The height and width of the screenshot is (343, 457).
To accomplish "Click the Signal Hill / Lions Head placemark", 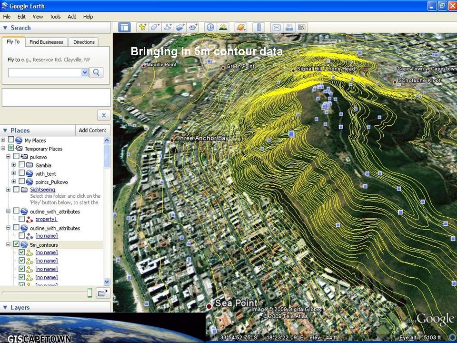I will pos(294,71).
